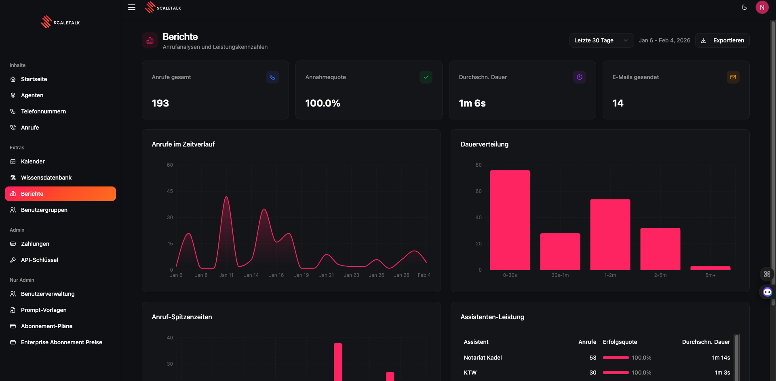Open Abonnement-Pläne

click(61, 326)
